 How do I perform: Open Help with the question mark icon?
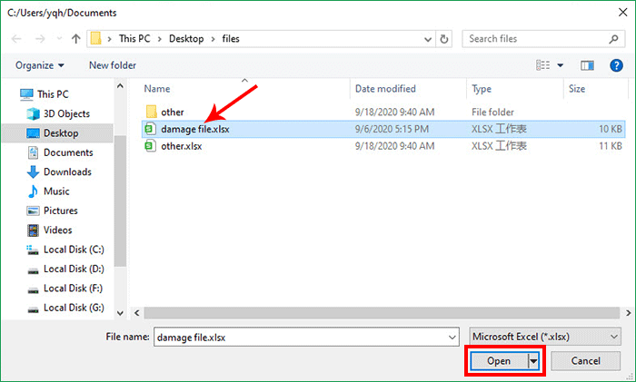(x=616, y=65)
